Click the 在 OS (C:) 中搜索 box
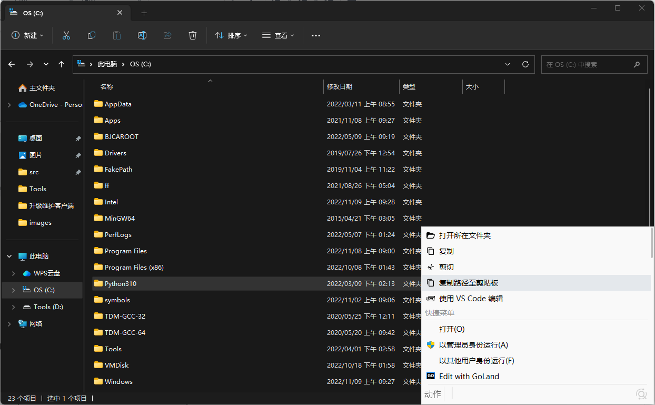The height and width of the screenshot is (405, 655). [594, 64]
